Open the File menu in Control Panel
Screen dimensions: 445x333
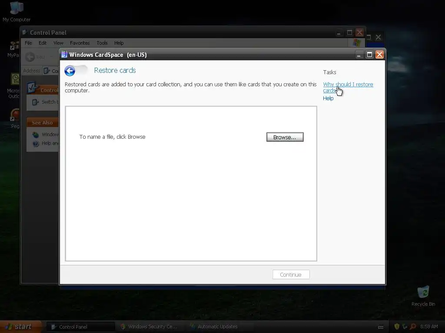(28, 43)
